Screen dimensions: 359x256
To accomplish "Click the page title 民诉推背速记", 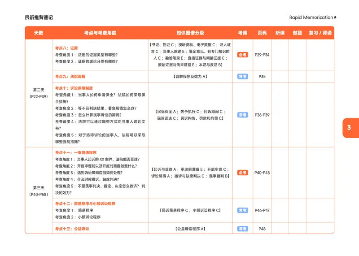I will [x=39, y=17].
